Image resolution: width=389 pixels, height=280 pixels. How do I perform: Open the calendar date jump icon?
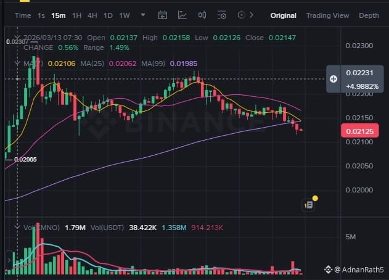tap(163, 15)
